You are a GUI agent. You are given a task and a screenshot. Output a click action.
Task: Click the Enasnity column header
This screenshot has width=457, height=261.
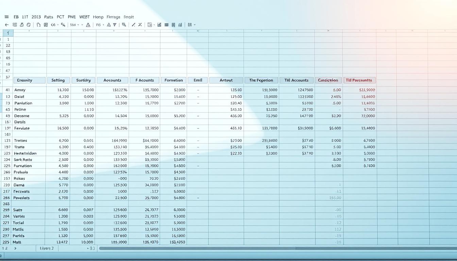[29, 80]
